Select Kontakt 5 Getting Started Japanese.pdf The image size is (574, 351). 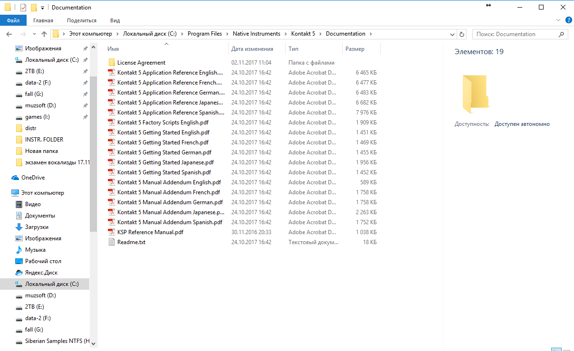tap(165, 162)
